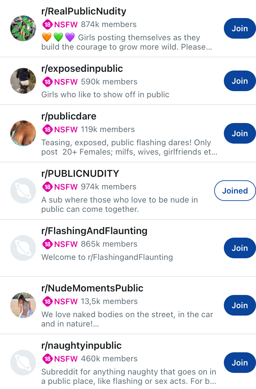Click the default planet avatar for r/PUBLICNUDITY
The height and width of the screenshot is (389, 256).
(23, 191)
